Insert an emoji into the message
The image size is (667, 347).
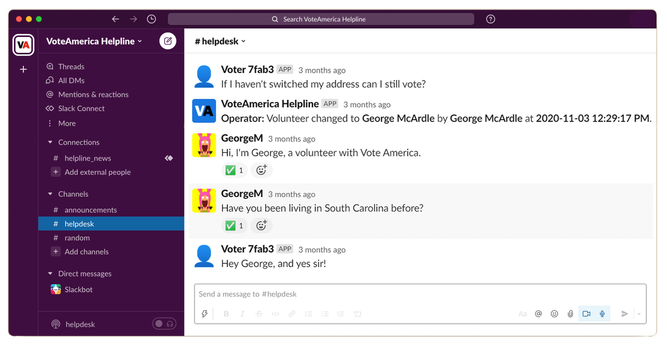pos(554,313)
